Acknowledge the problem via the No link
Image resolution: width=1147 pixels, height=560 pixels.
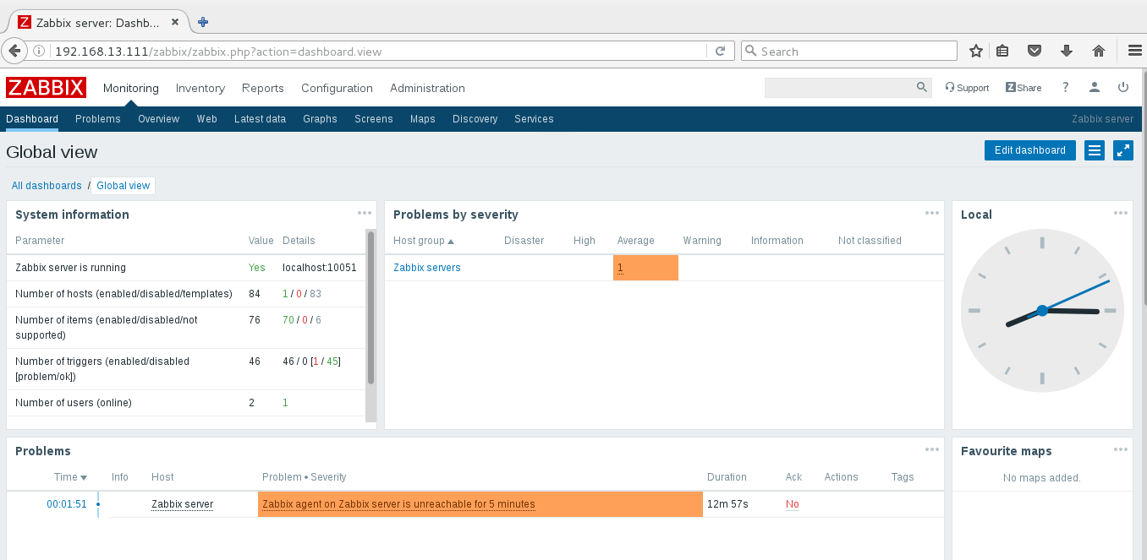pos(792,504)
